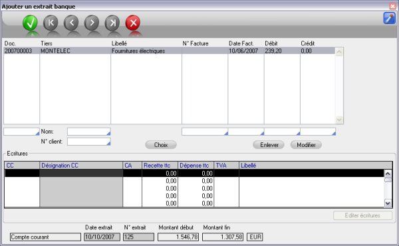Viewport: 399px width, 246px height.
Task: Go to previous record arrow
Action: [x=71, y=23]
